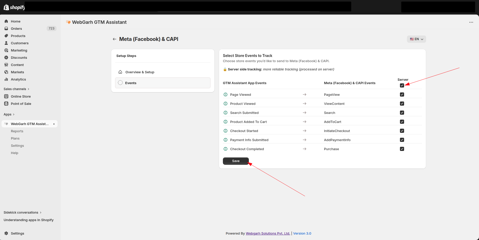Expand Sidekick conversations
The height and width of the screenshot is (240, 479).
click(x=23, y=212)
